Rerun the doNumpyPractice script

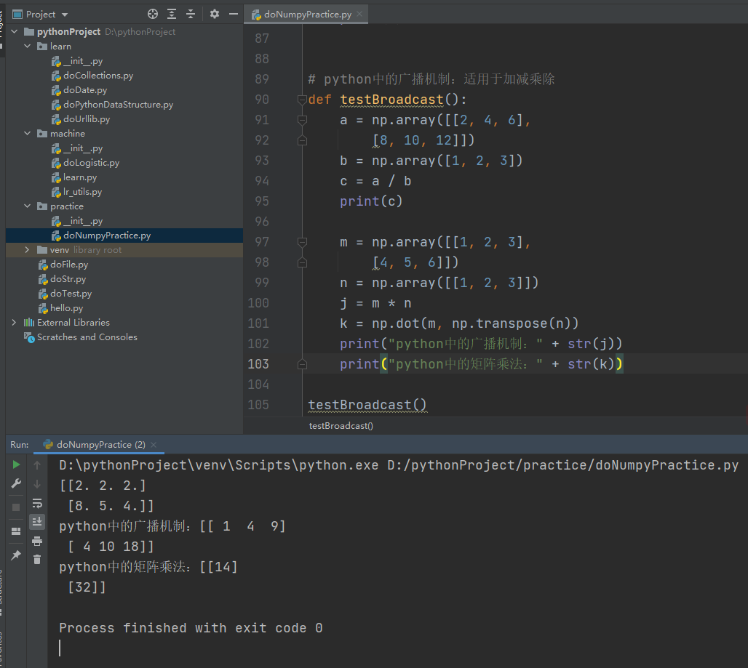(16, 465)
